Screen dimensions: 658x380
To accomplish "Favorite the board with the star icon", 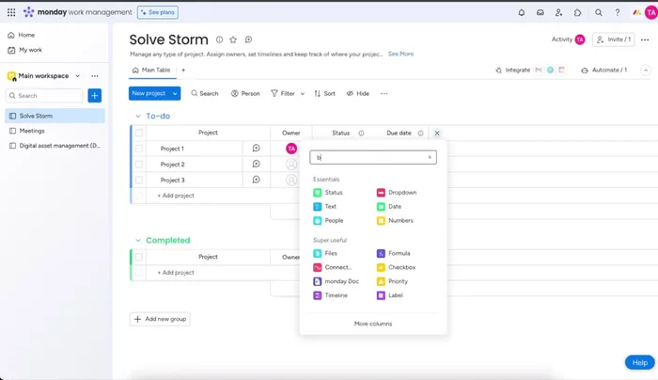I will 233,40.
